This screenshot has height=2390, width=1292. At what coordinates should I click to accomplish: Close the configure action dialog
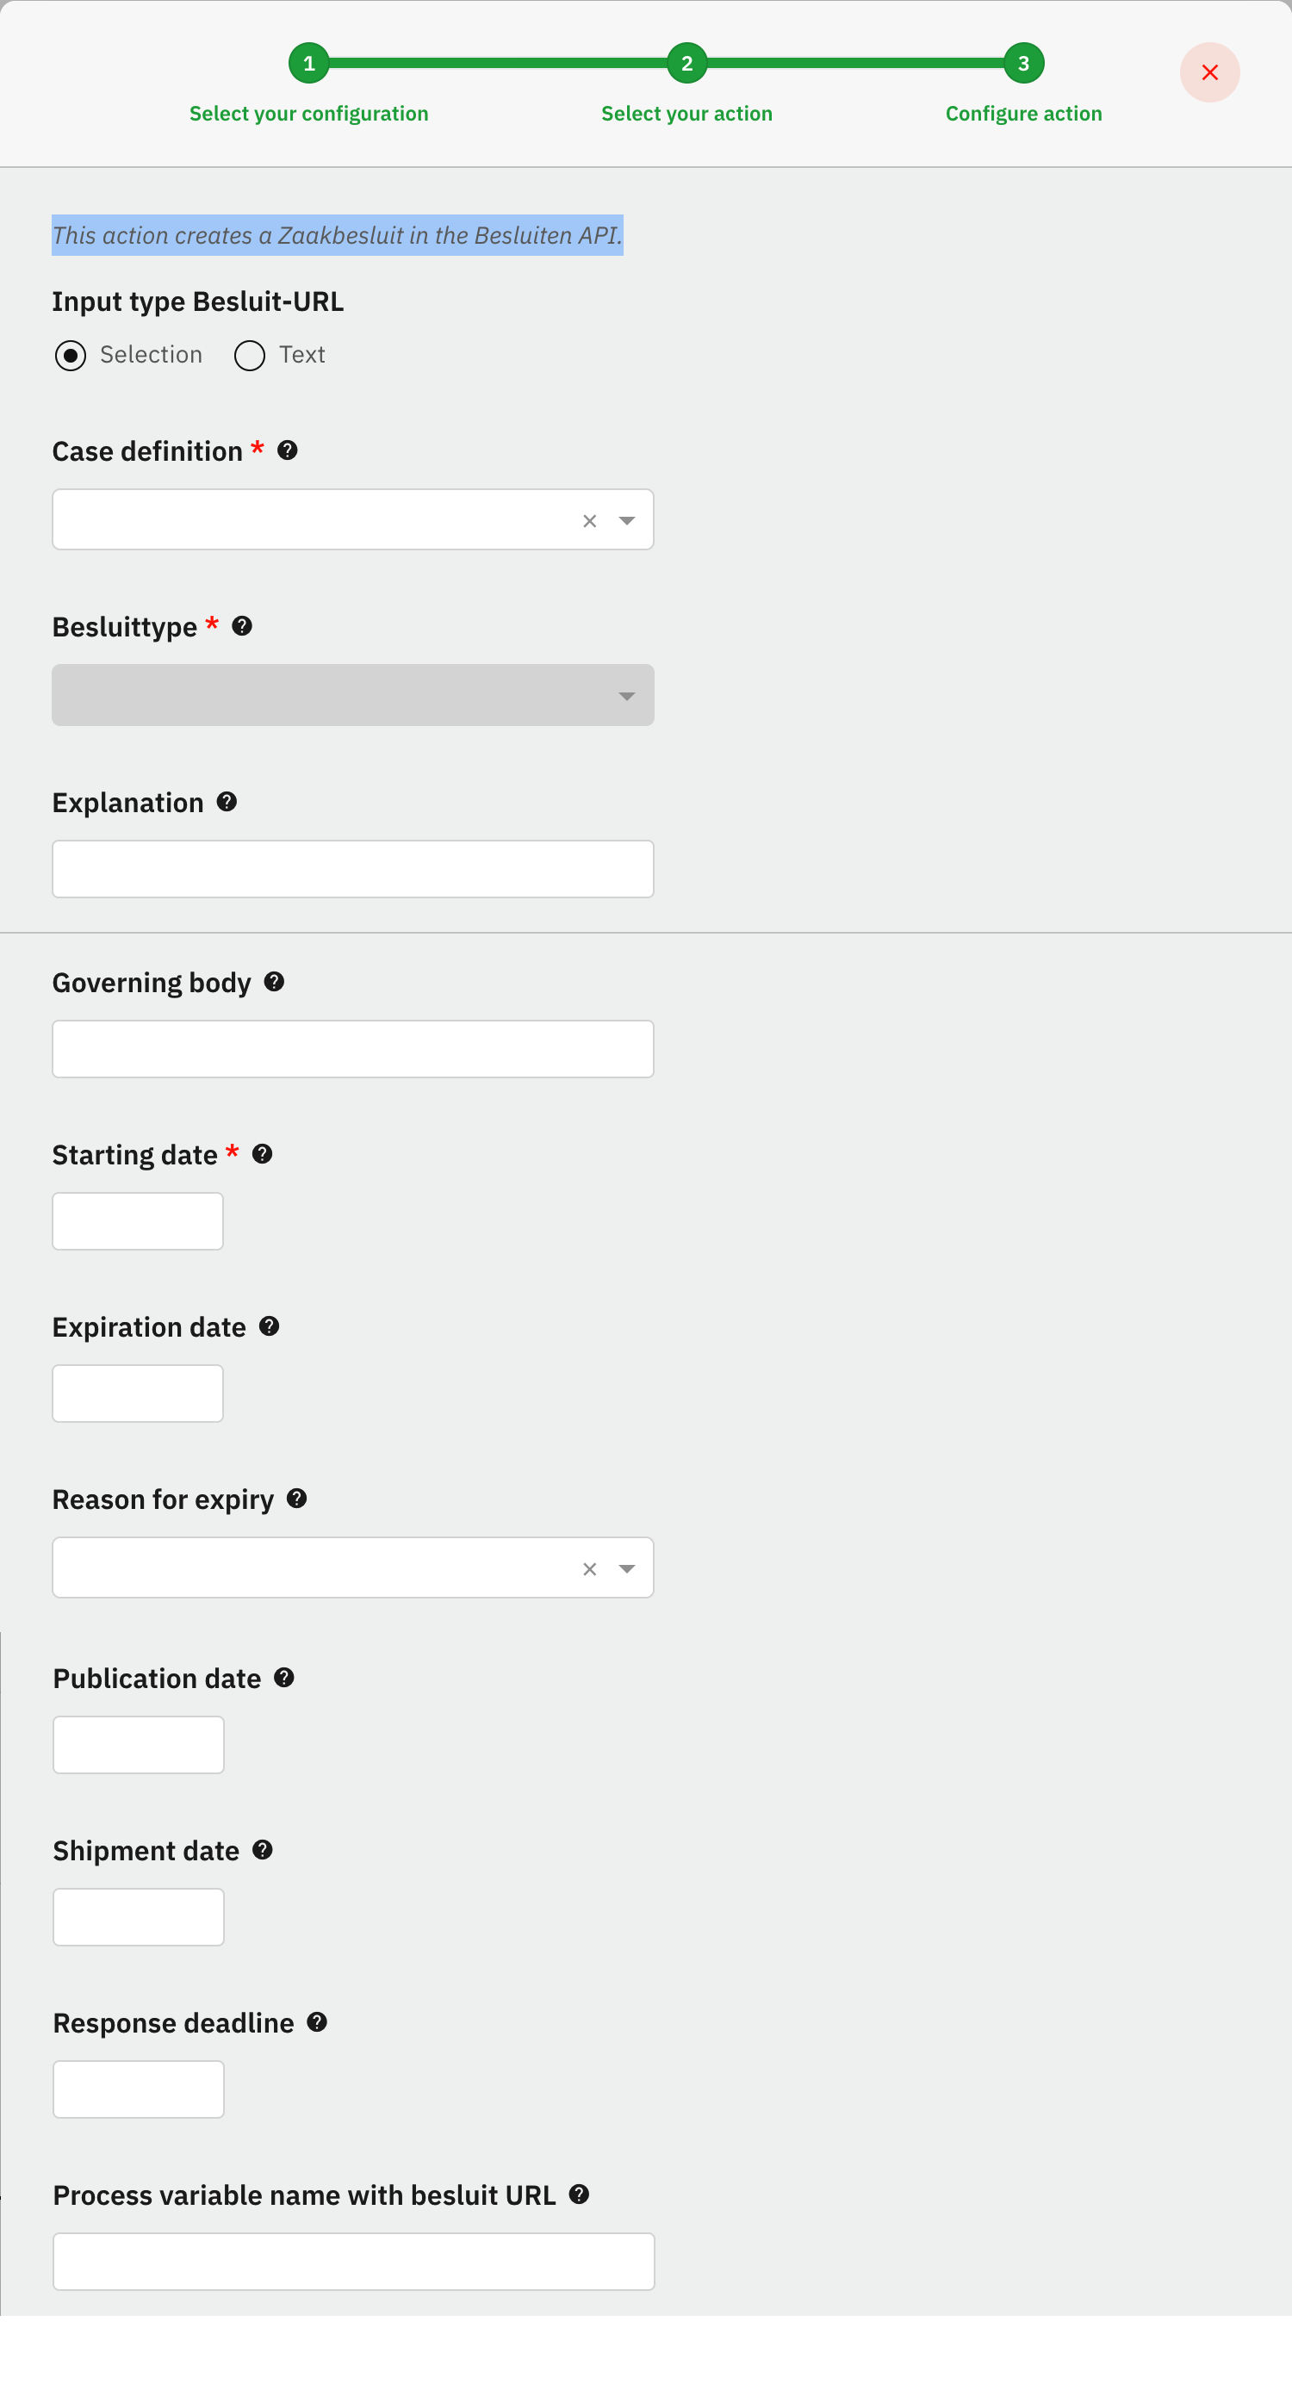tap(1209, 72)
